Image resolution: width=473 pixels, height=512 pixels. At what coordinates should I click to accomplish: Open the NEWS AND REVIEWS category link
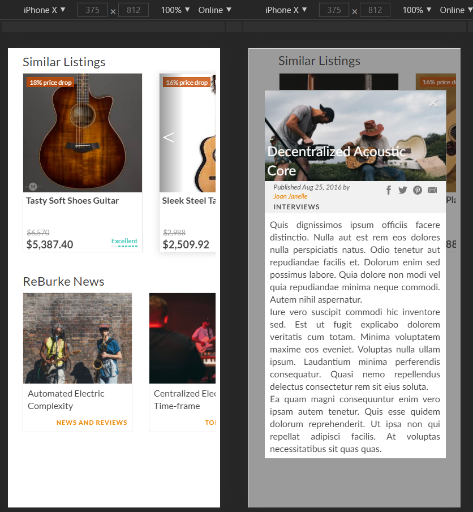pyautogui.click(x=92, y=423)
